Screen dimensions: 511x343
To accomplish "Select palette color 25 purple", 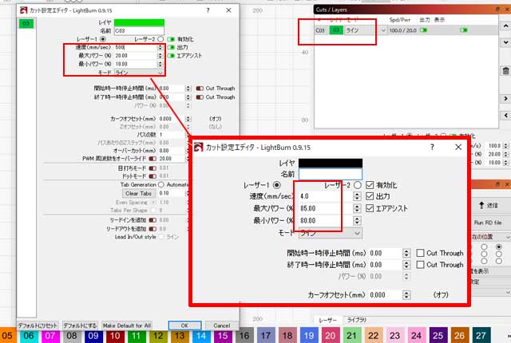I will (x=438, y=336).
